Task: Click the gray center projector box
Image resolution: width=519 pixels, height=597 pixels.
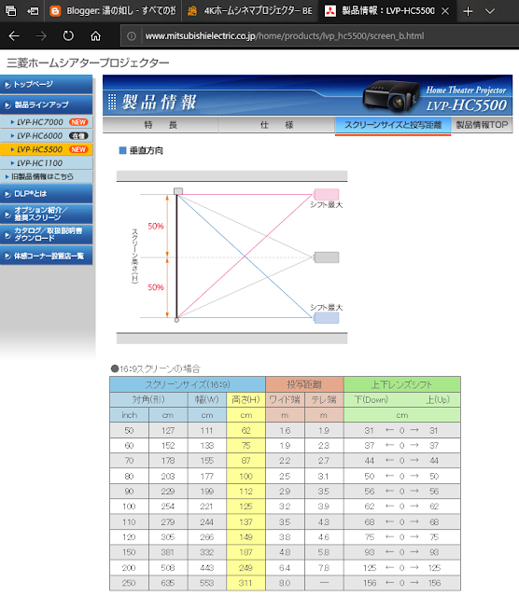Action: pos(327,257)
